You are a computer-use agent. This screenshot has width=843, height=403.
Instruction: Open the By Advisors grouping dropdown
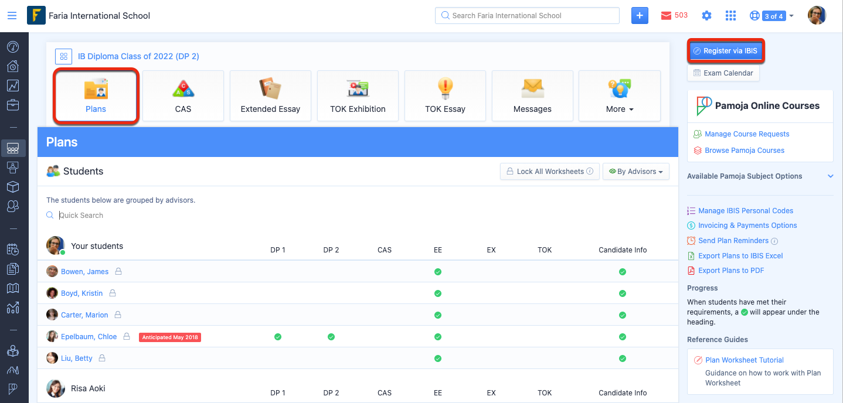coord(636,172)
